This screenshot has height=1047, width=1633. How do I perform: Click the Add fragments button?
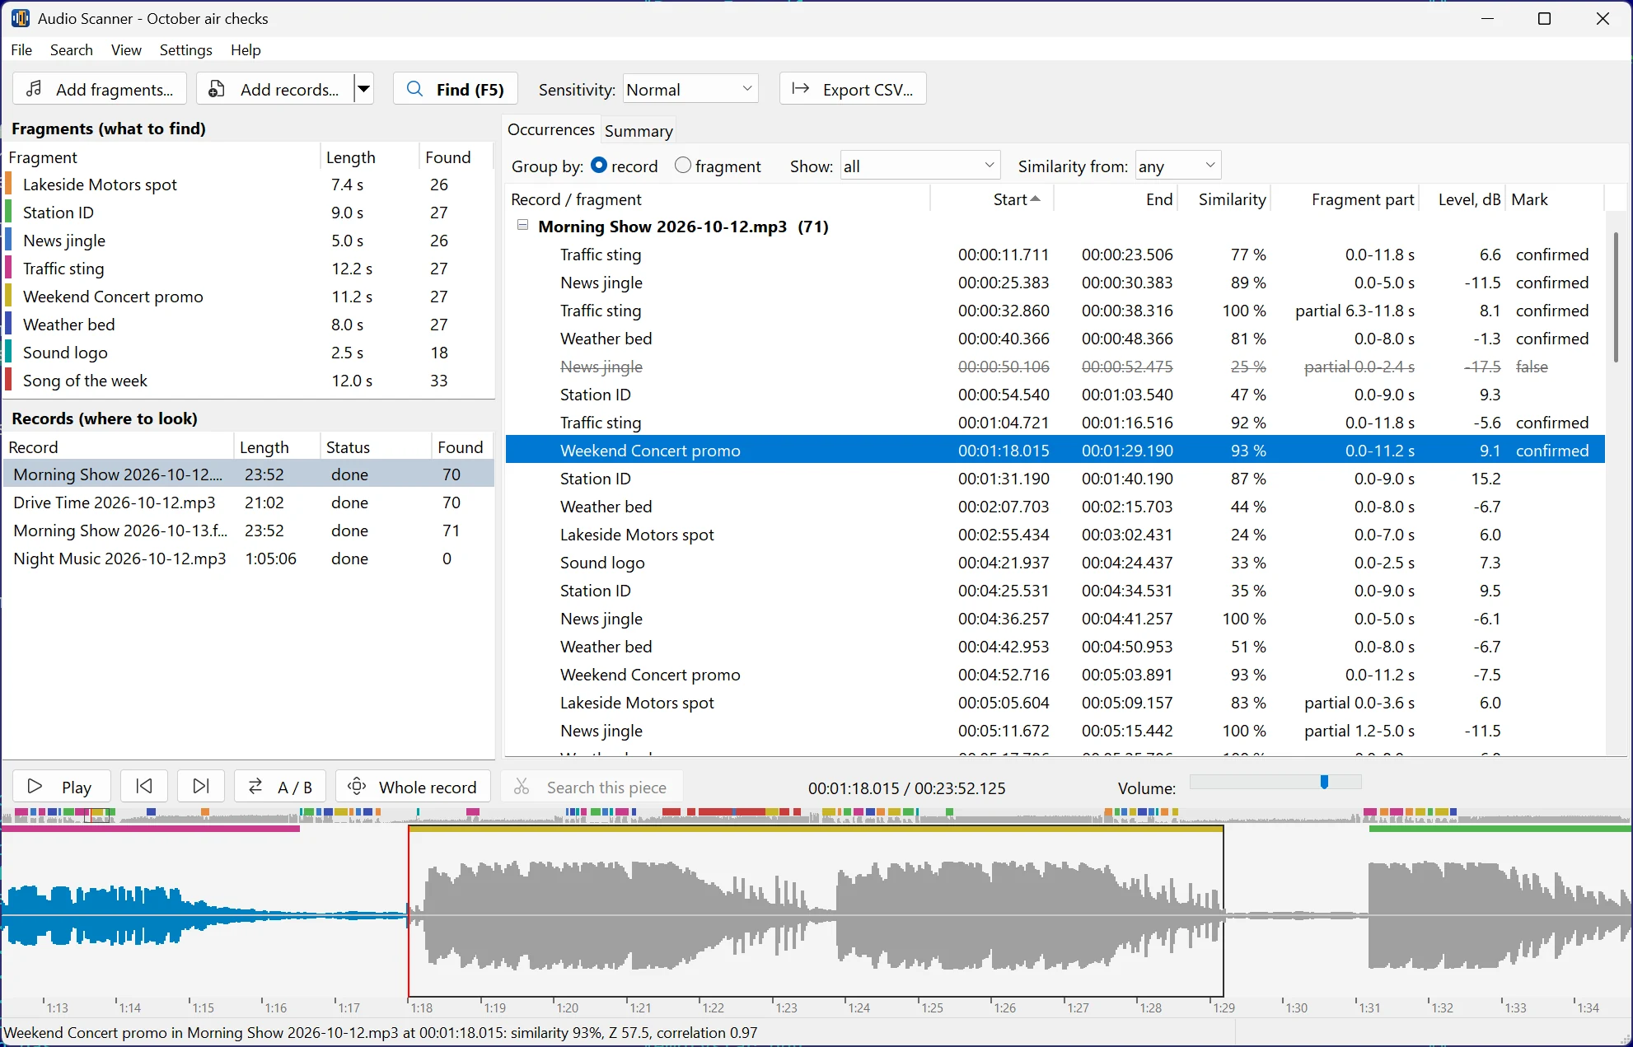(100, 89)
